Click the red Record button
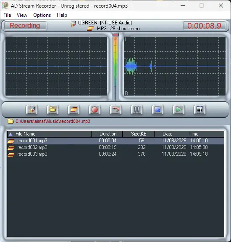The height and width of the screenshot is (242, 231). pyautogui.click(x=95, y=110)
